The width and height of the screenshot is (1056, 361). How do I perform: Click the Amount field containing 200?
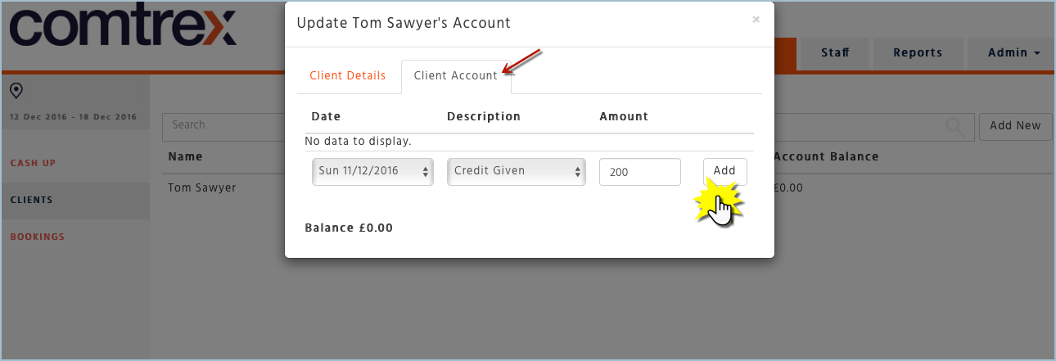pos(640,172)
